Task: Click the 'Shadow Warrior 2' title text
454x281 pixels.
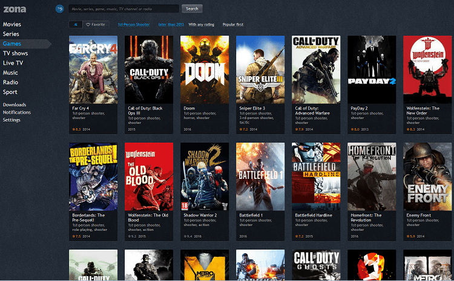Action: tap(200, 215)
